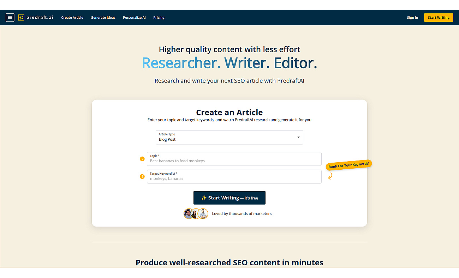This screenshot has width=459, height=278.
Task: Click the Rank For Your Keywords! badge
Action: click(349, 165)
